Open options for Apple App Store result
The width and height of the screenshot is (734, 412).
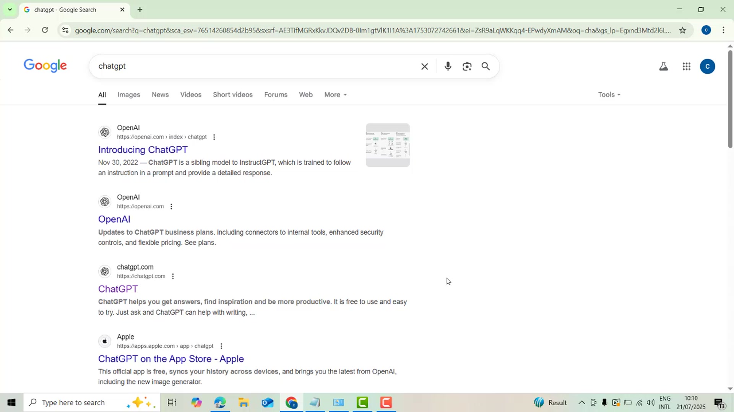(221, 346)
